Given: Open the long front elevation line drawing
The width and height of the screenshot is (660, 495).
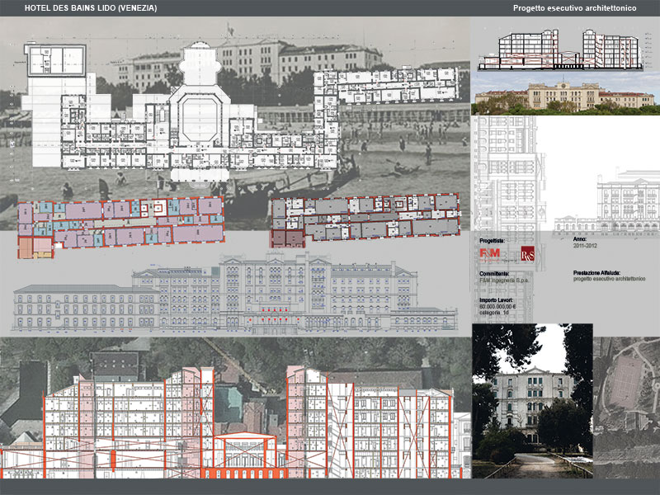Looking at the screenshot, I should pyautogui.click(x=235, y=293).
